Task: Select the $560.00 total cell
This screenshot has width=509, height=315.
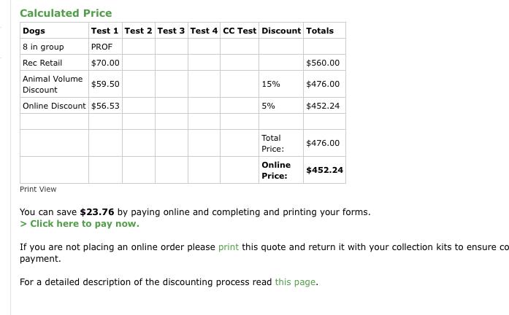Action: click(323, 63)
